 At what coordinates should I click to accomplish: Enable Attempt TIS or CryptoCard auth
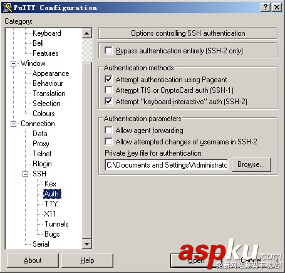pyautogui.click(x=108, y=90)
